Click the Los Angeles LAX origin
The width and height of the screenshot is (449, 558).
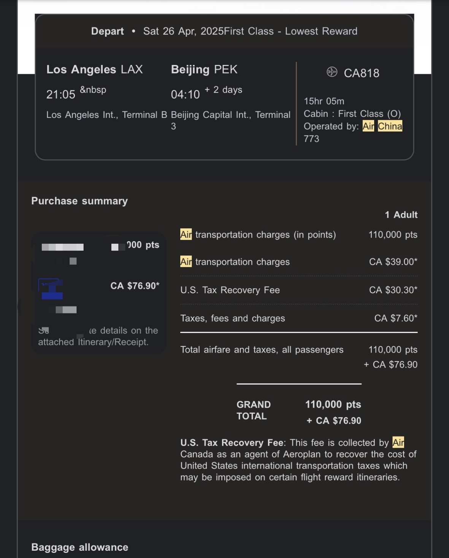[94, 70]
